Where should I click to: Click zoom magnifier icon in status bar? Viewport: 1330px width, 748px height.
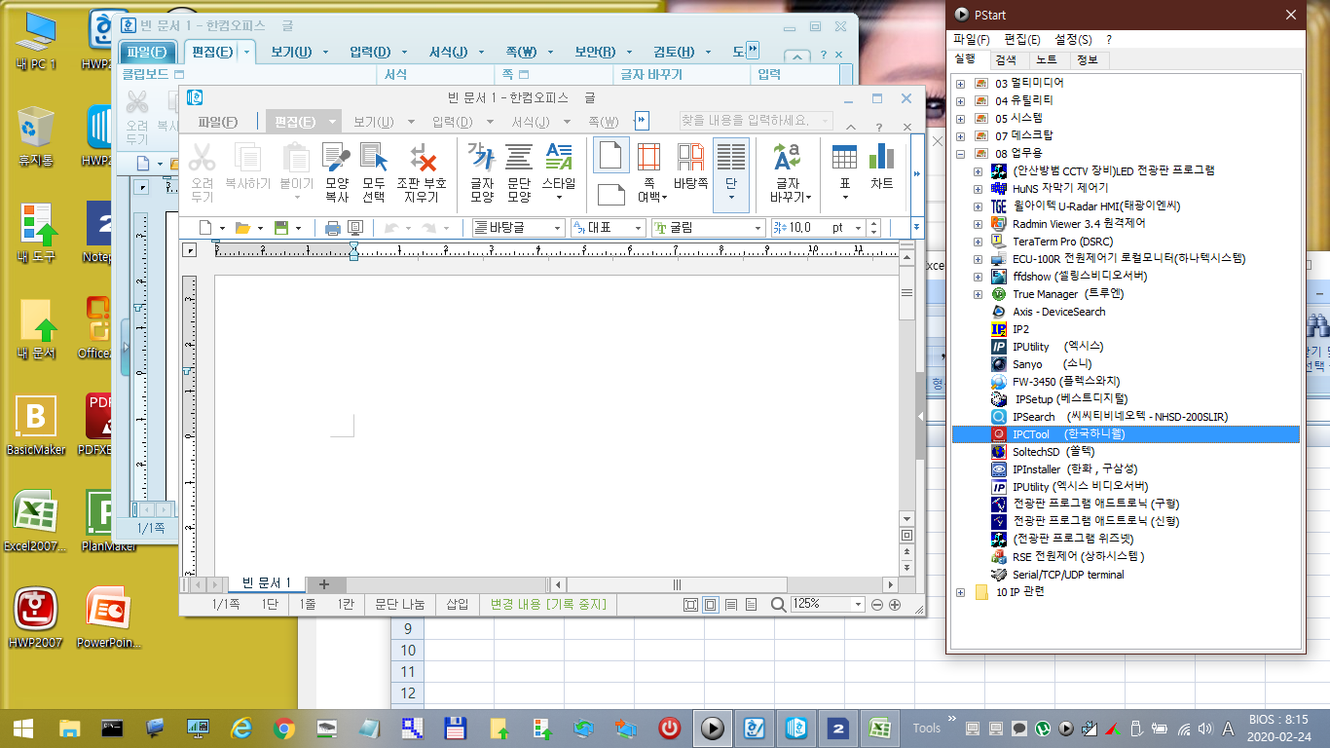(x=778, y=605)
